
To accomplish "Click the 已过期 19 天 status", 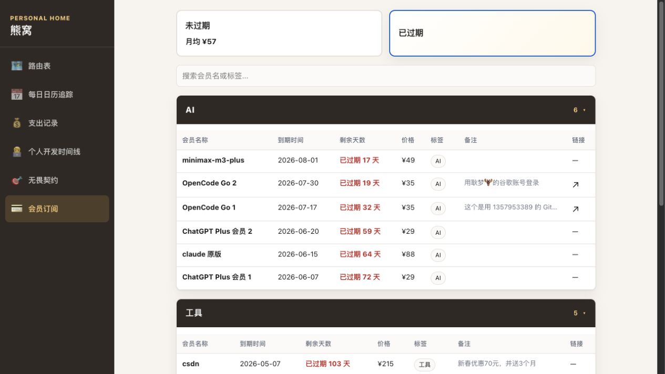I will tap(360, 183).
